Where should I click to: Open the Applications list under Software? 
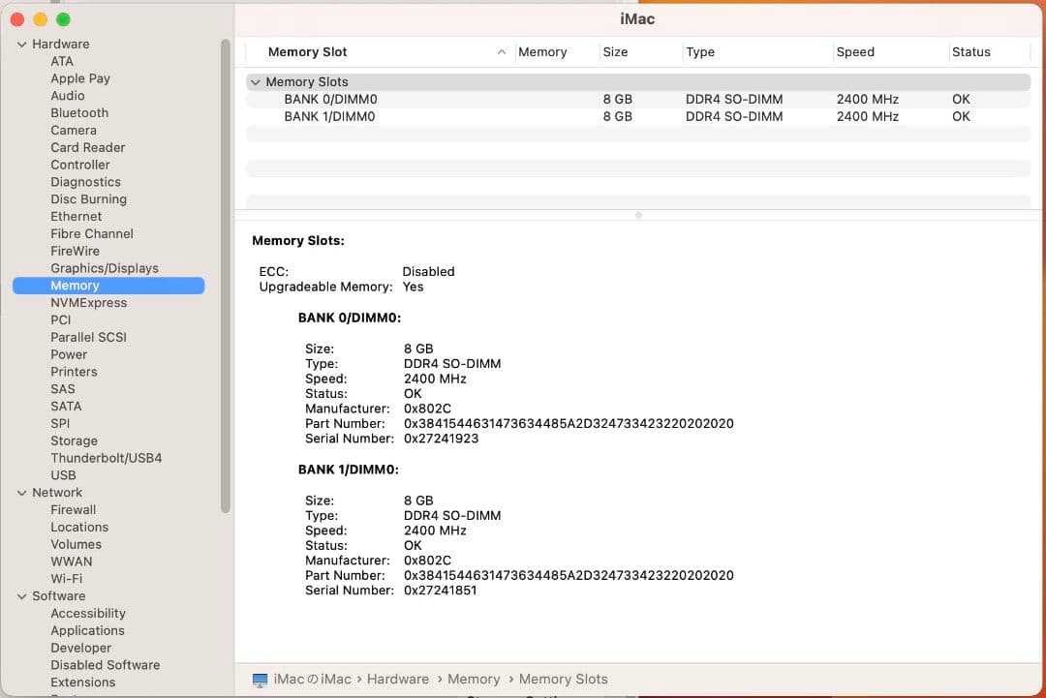(87, 630)
